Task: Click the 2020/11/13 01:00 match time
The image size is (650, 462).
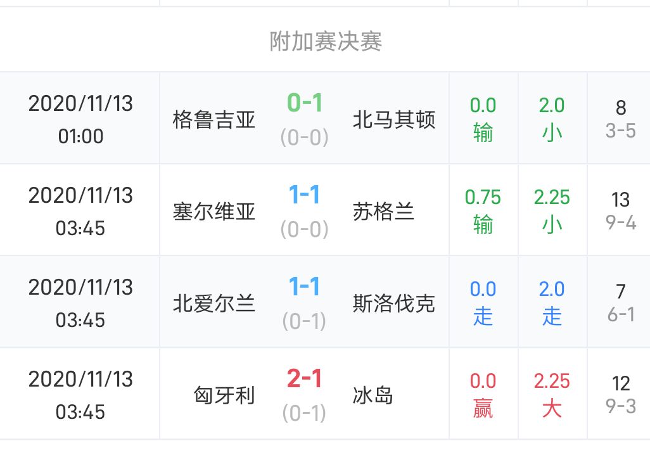Action: coord(80,119)
